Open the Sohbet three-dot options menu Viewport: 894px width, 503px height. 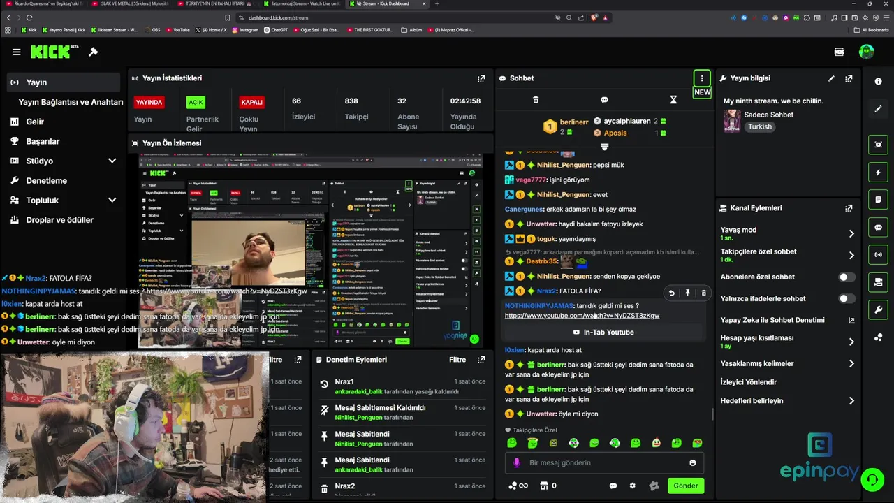tap(702, 78)
